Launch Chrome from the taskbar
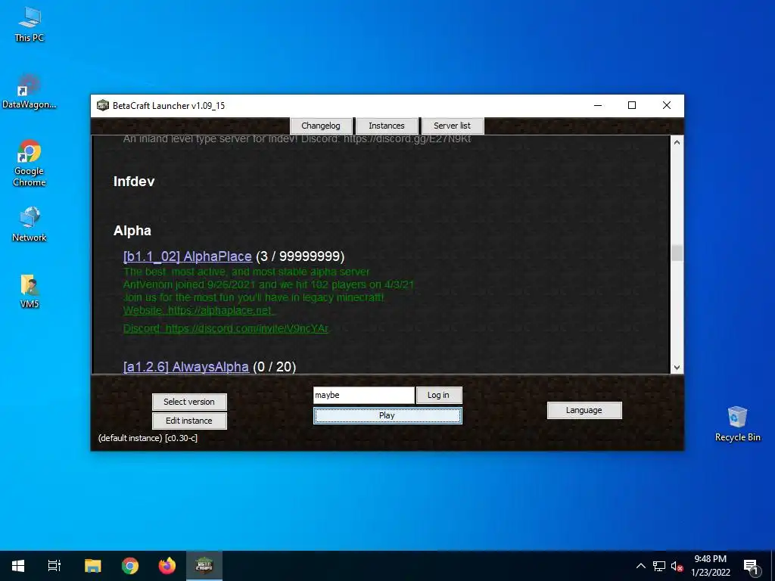 (130, 566)
